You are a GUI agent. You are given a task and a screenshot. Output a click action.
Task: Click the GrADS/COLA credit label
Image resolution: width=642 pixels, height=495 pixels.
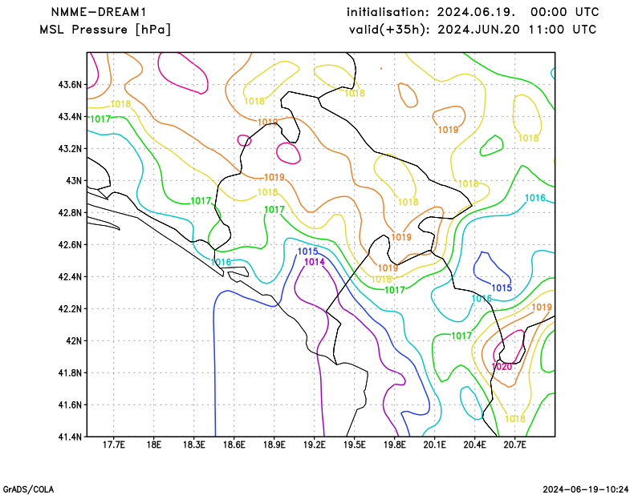coord(28,489)
